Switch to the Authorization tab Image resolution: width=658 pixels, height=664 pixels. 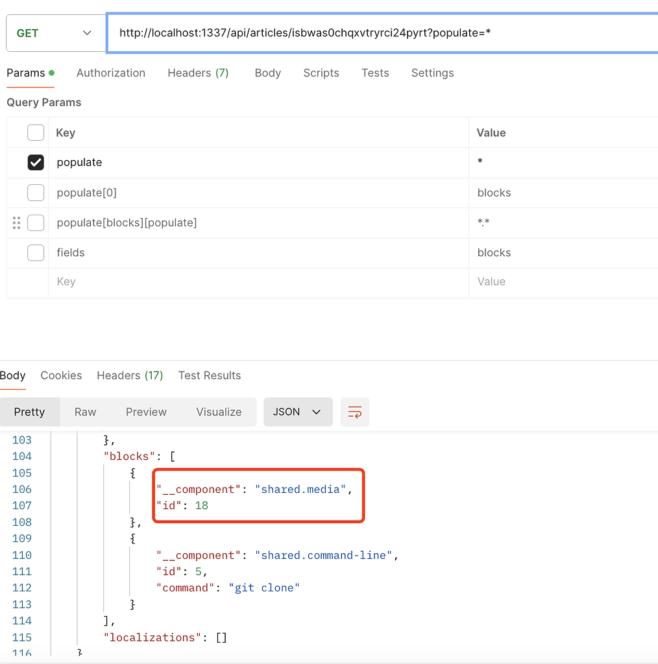click(110, 73)
